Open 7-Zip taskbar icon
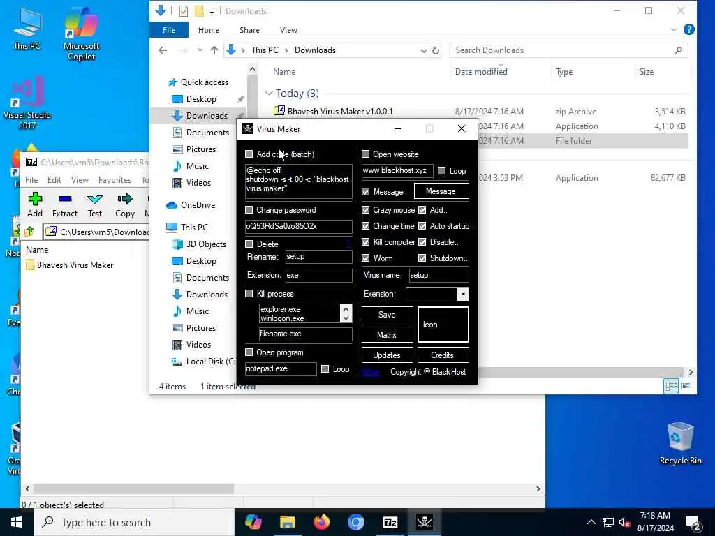 390,522
